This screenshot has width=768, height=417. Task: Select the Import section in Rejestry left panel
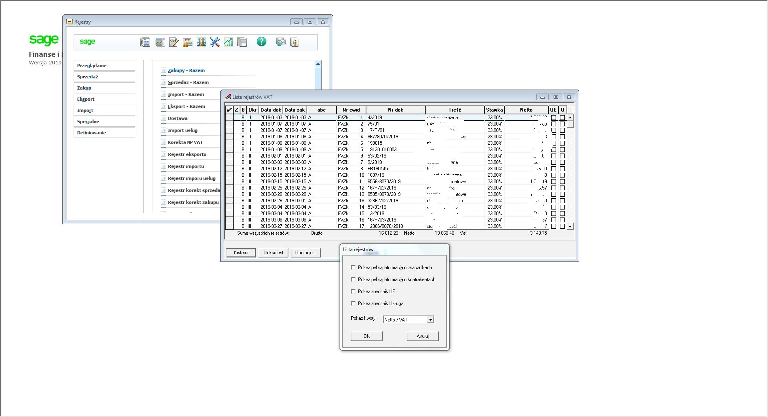104,110
